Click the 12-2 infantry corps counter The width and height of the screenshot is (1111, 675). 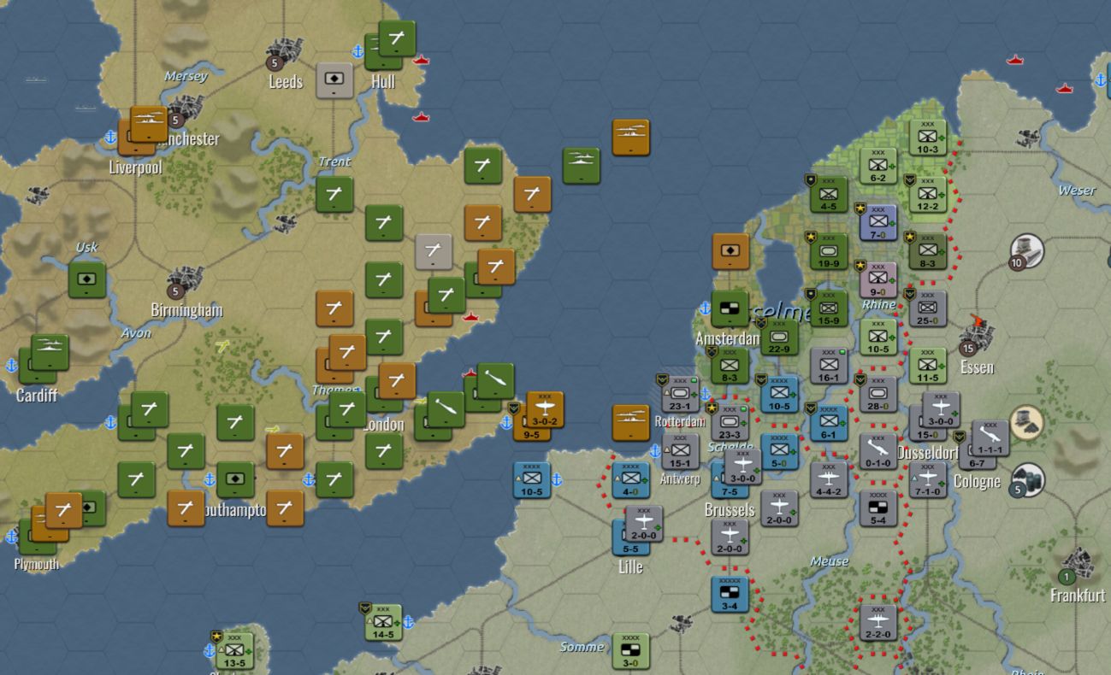pyautogui.click(x=928, y=195)
